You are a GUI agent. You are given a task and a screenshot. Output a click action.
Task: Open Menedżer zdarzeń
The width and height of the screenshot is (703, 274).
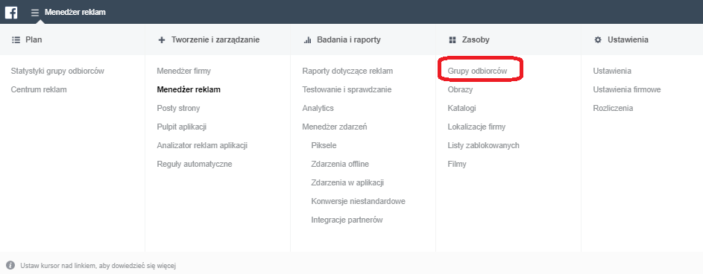pyautogui.click(x=335, y=127)
